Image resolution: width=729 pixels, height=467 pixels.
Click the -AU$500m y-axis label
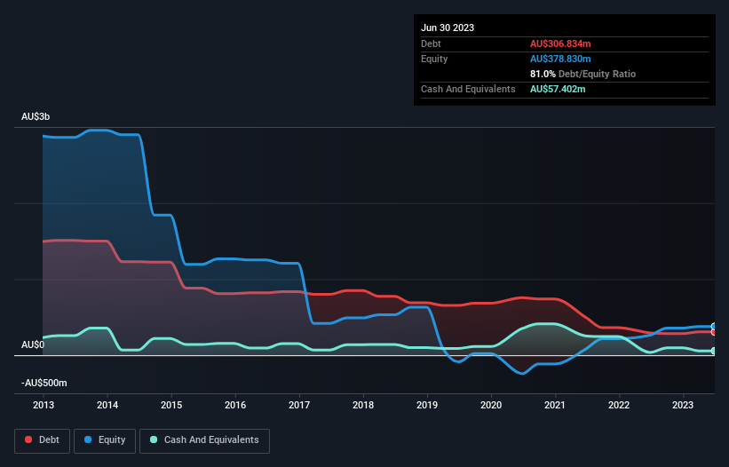click(44, 383)
